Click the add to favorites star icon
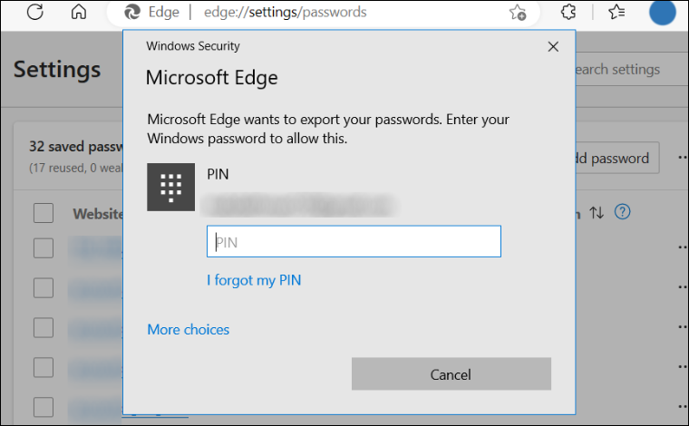Screen dimensions: 689x426 [518, 13]
